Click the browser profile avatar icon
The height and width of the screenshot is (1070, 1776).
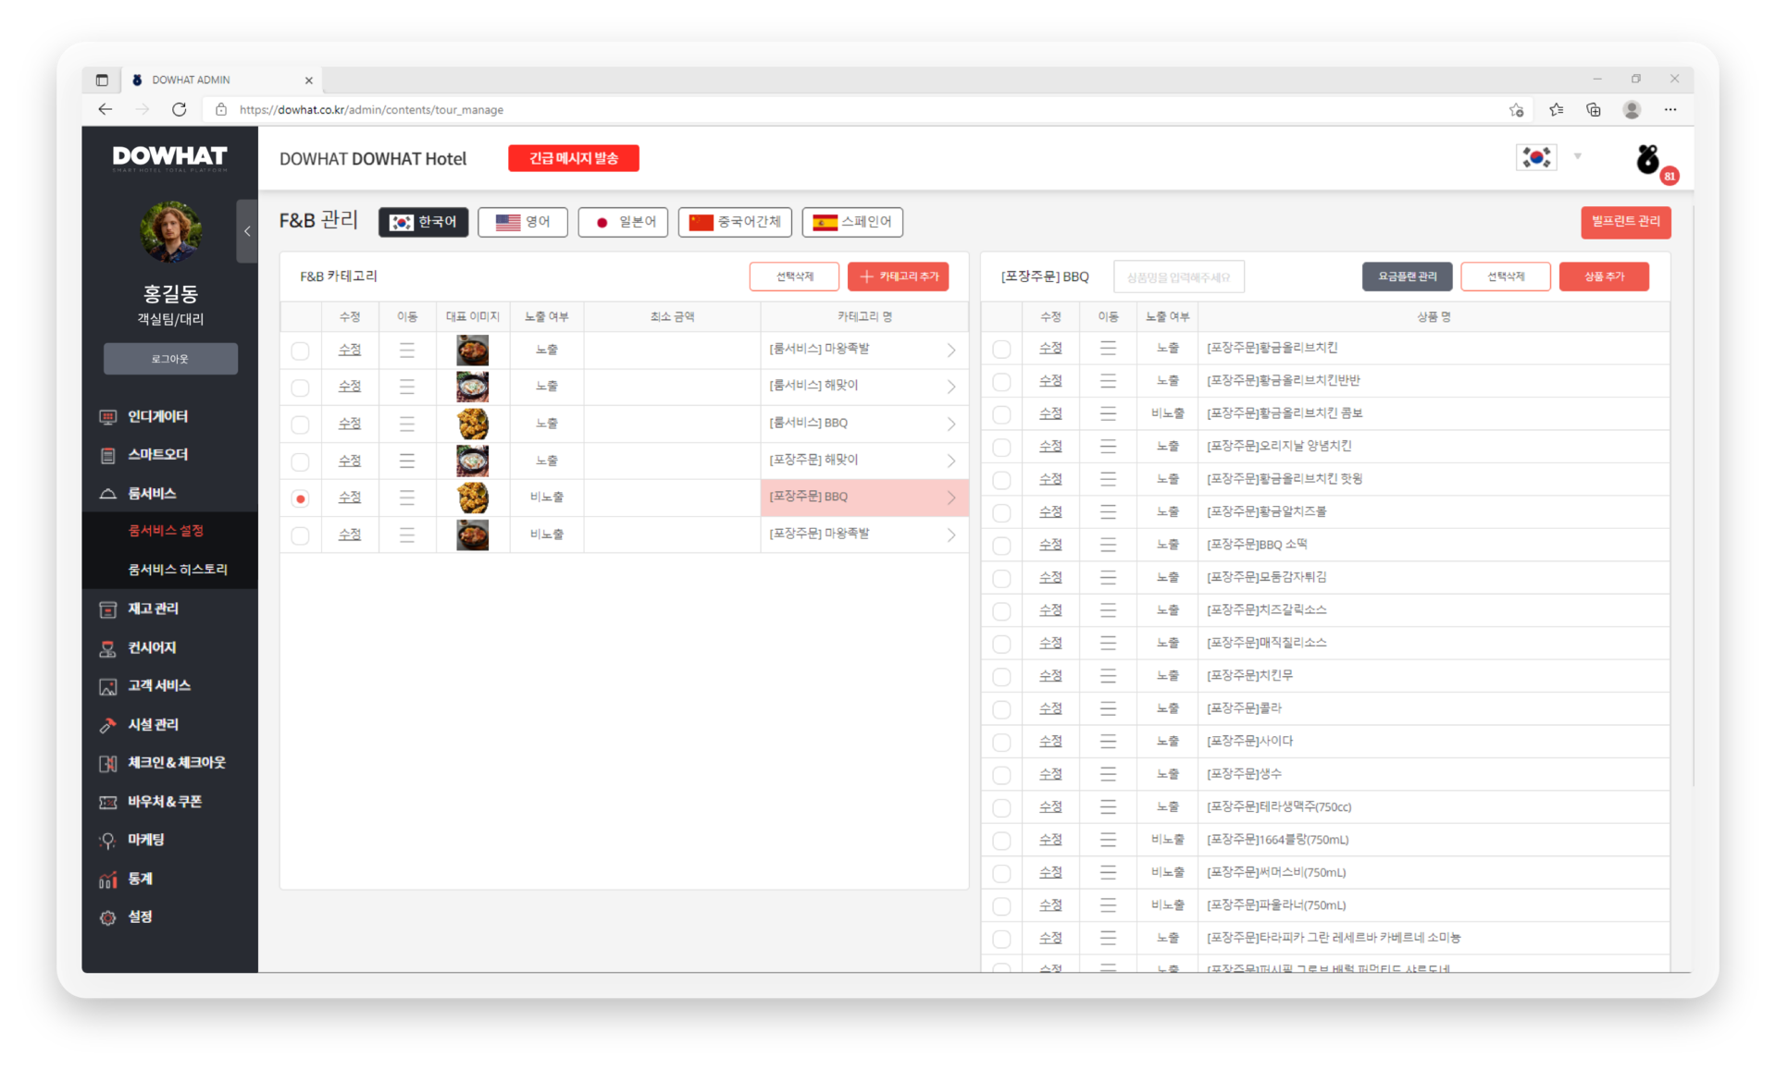[x=1632, y=109]
